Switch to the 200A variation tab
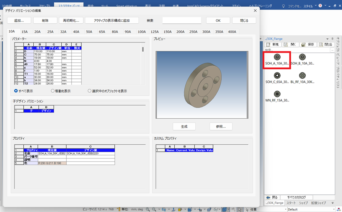The height and width of the screenshot is (212, 342). [180, 32]
